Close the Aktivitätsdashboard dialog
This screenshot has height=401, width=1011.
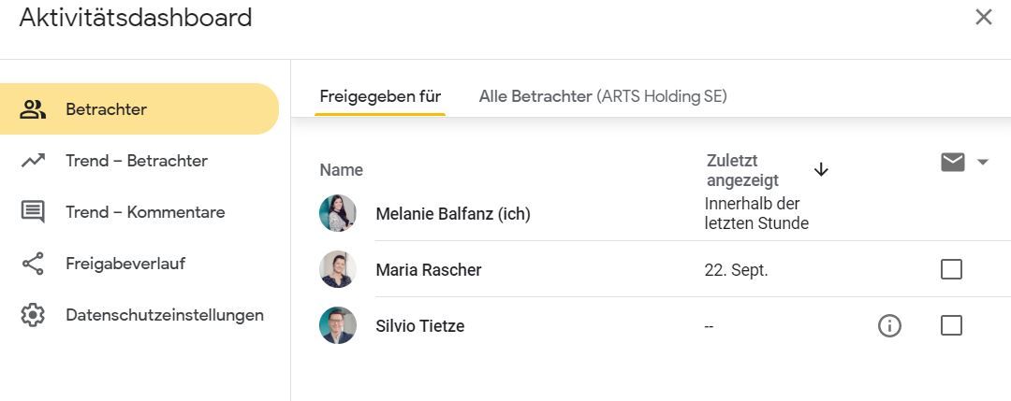coord(983,18)
